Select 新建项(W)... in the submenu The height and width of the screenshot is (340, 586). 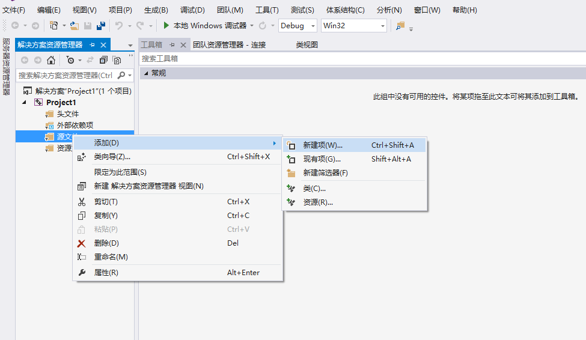click(354, 145)
